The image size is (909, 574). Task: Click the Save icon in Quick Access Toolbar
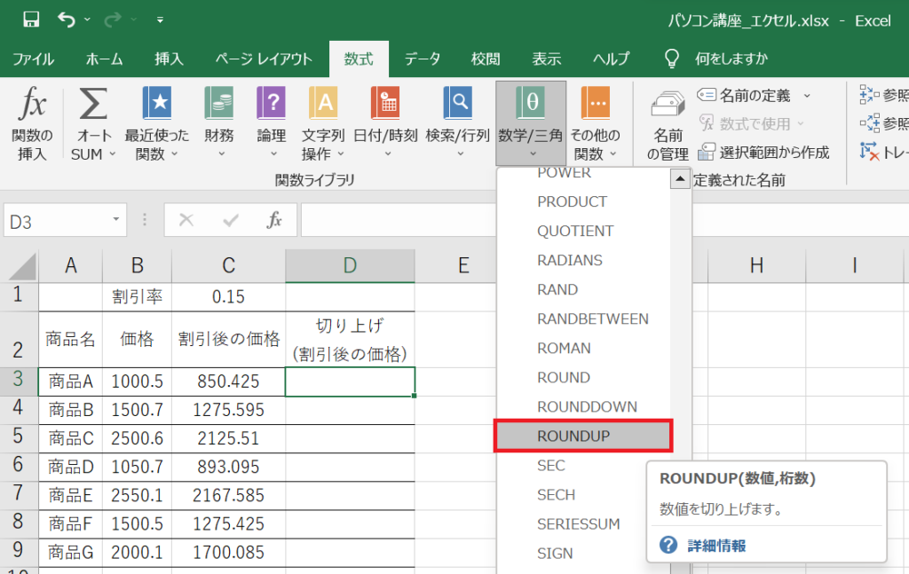[x=32, y=19]
